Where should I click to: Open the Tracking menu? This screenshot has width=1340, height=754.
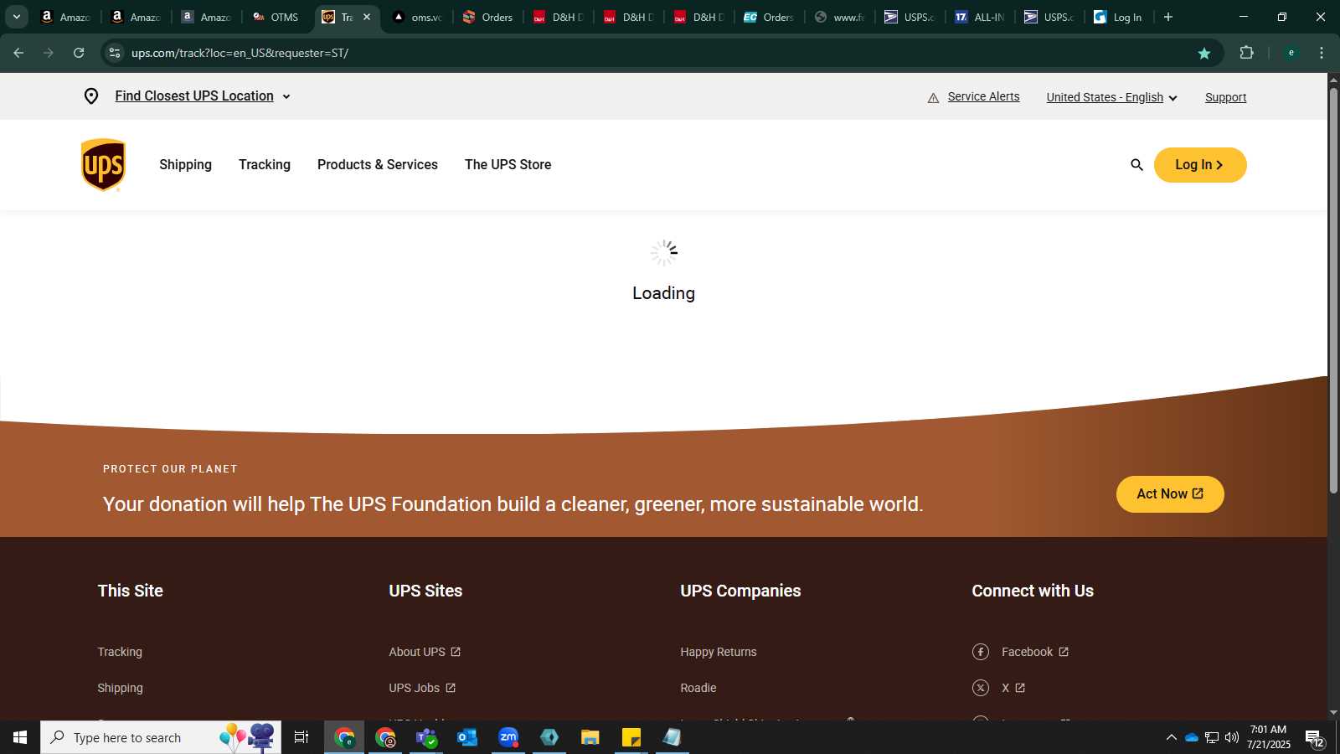[265, 165]
